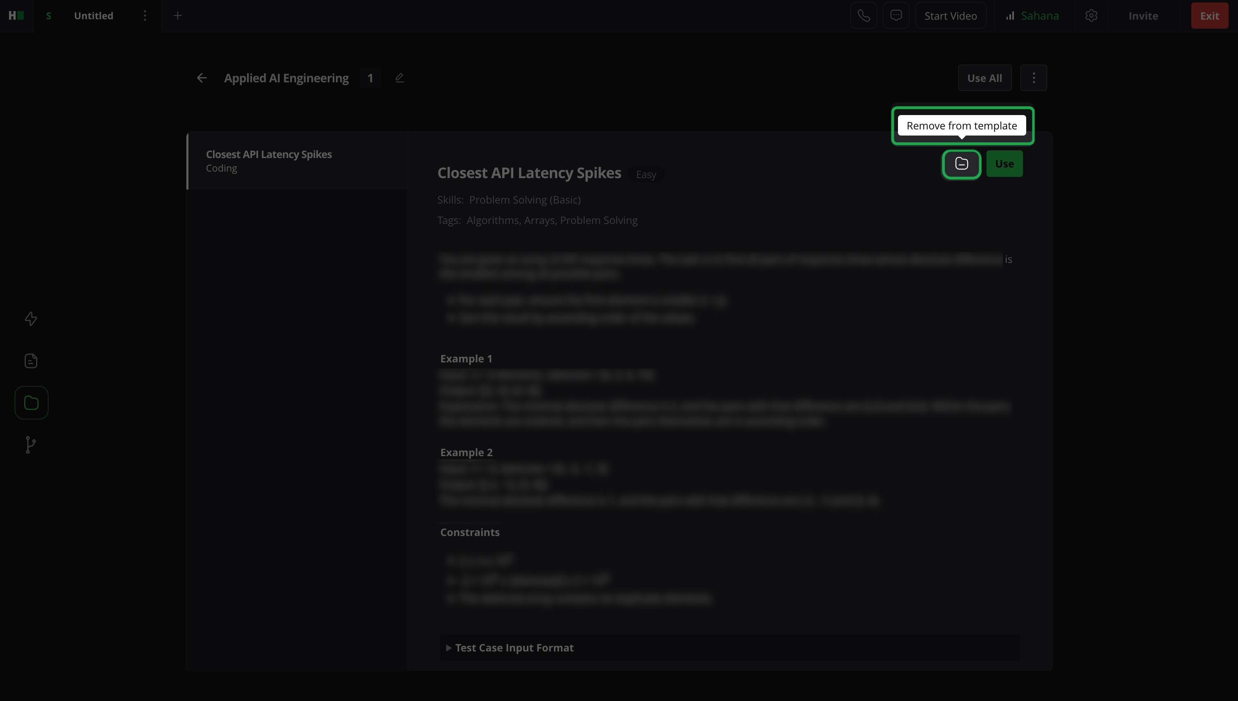Click the phone call icon
This screenshot has width=1238, height=701.
pyautogui.click(x=863, y=16)
